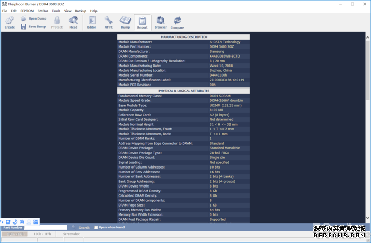Click the Manufacturing Description header
The width and height of the screenshot is (371, 243).
tap(184, 37)
